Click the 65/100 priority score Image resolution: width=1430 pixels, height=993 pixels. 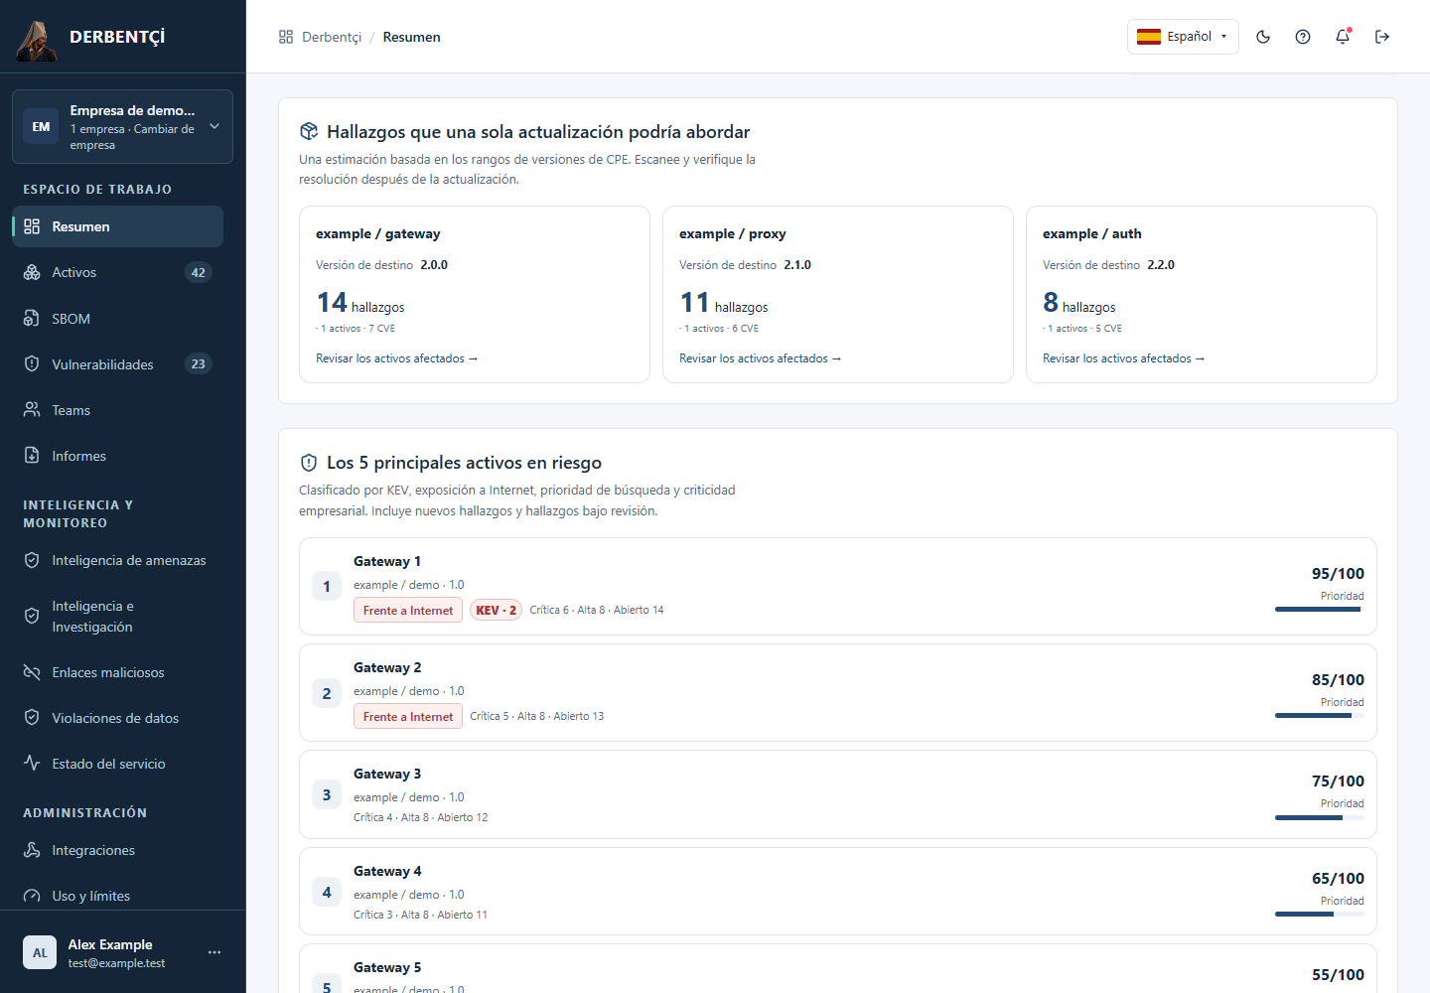tap(1338, 879)
